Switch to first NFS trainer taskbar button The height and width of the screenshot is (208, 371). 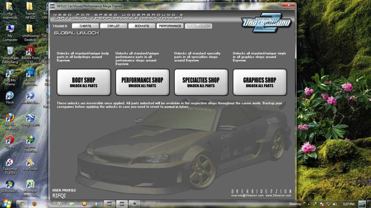109,204
